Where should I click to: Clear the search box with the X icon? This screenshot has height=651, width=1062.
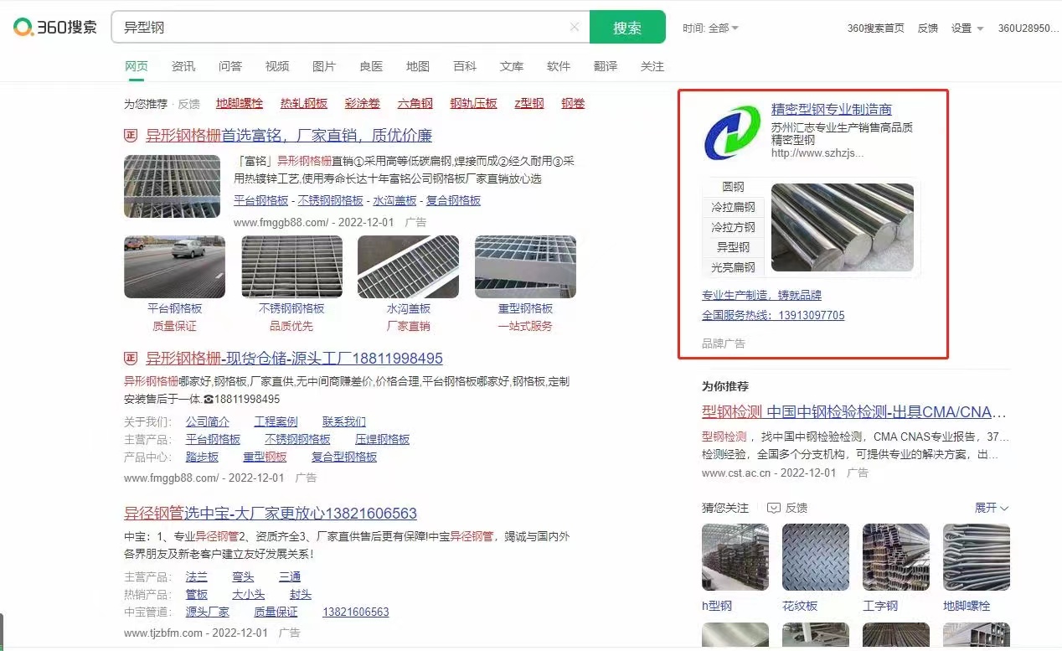pyautogui.click(x=575, y=27)
